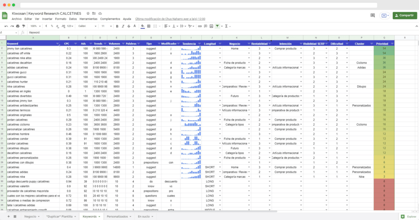Increase decimal places
The width and height of the screenshot is (419, 220).
(63, 26)
